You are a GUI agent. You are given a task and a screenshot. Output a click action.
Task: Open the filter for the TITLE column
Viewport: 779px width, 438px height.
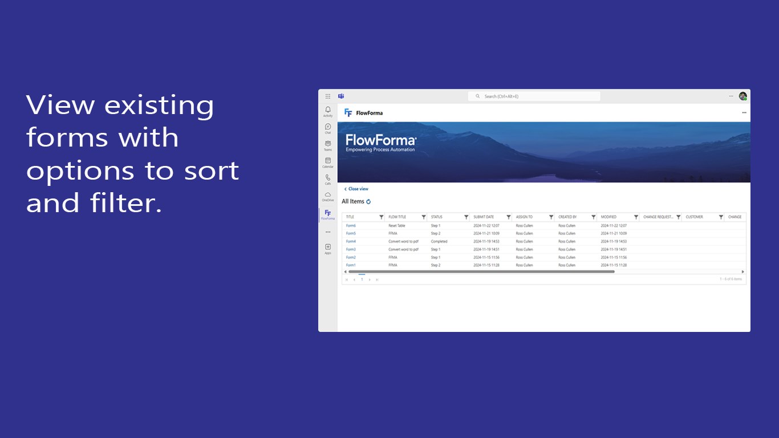381,217
